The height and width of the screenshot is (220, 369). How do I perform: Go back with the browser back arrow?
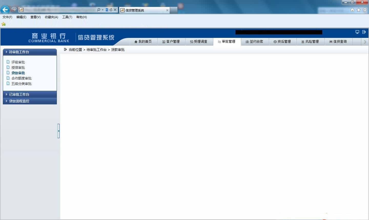point(5,10)
